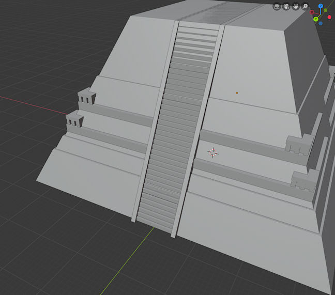This screenshot has width=335, height=295.
Task: Click the magnifier zoom view icon
Action: 305,7
